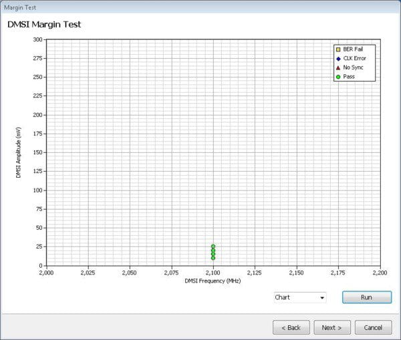Advance the wizard with Next
This screenshot has height=340, width=401.
331,327
